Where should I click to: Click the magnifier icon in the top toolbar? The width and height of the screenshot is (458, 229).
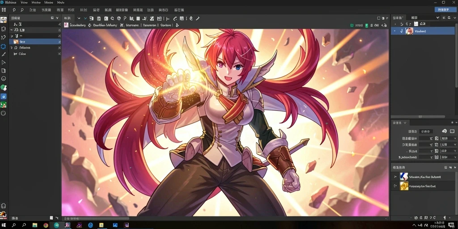22,10
